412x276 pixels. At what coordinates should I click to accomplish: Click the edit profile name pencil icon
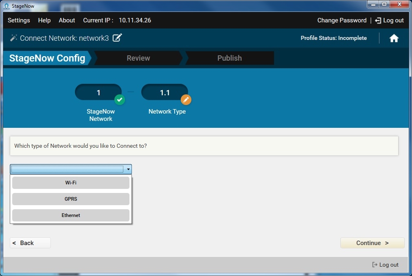[117, 38]
